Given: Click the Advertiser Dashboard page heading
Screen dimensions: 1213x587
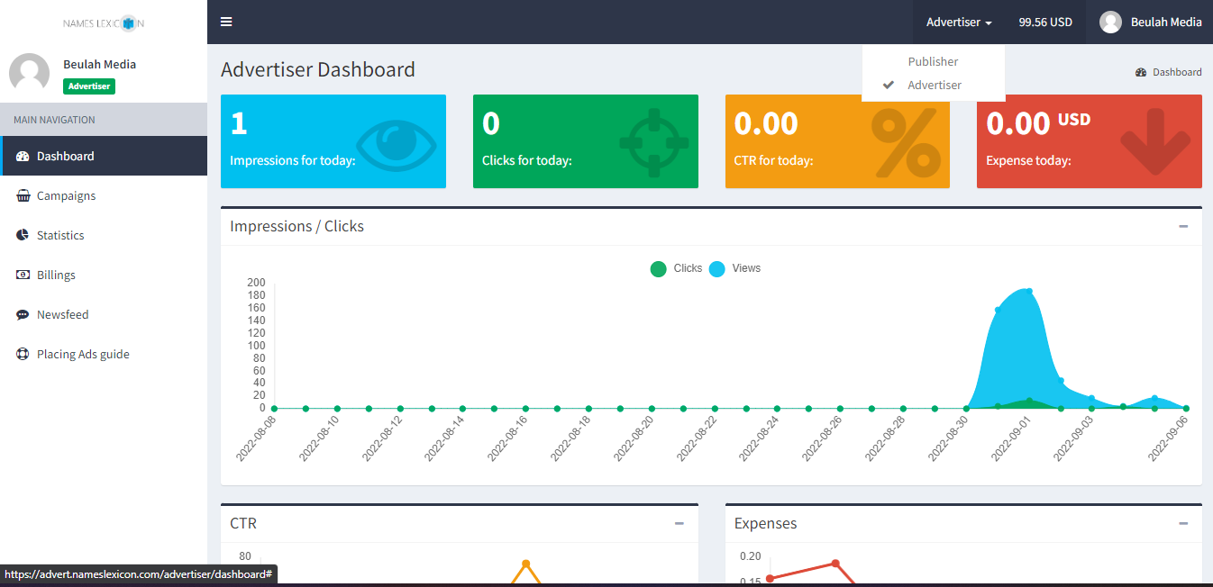Looking at the screenshot, I should (318, 69).
